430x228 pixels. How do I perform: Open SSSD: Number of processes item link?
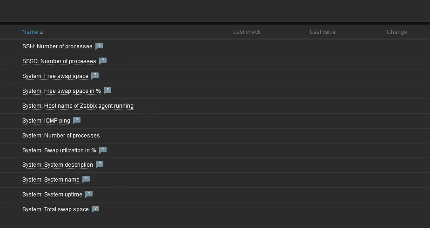59,61
